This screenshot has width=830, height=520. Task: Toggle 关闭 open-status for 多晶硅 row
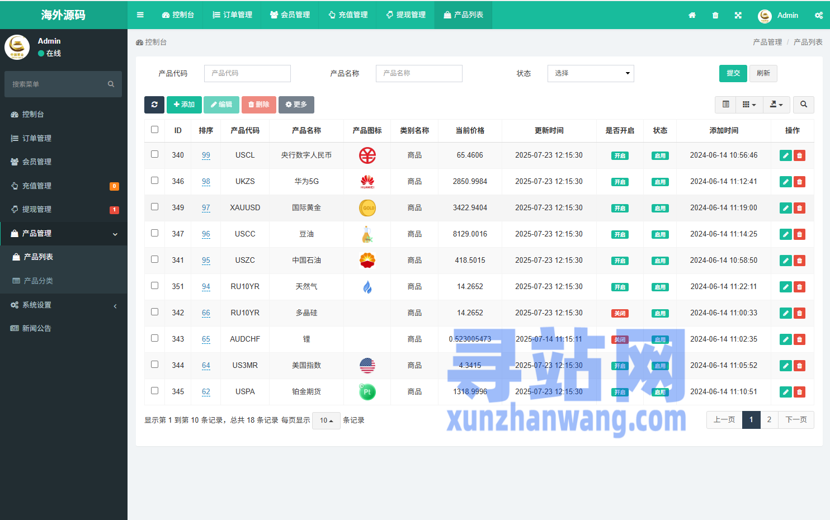(x=620, y=314)
